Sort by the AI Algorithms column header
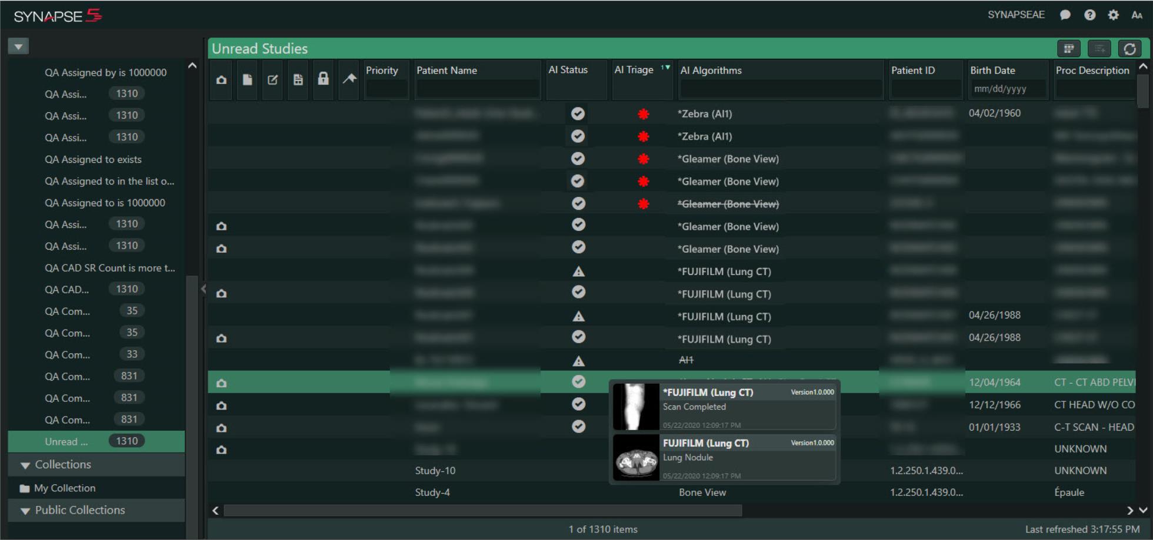The image size is (1153, 540). click(x=711, y=71)
